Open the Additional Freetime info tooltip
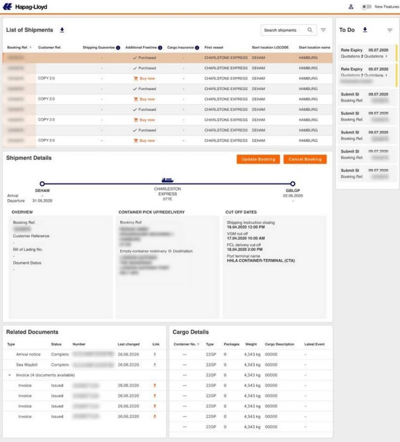Viewport: 400px width, 442px height. [160, 47]
